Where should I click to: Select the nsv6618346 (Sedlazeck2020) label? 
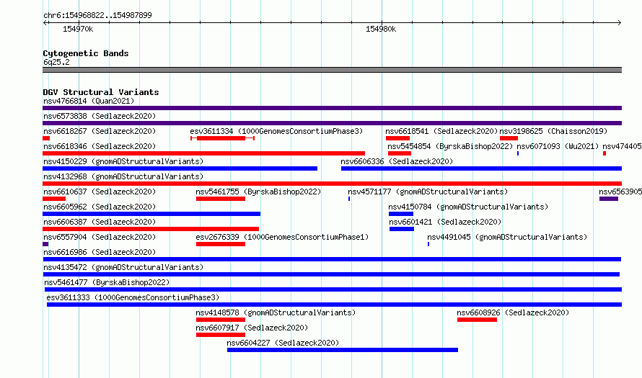tap(100, 146)
